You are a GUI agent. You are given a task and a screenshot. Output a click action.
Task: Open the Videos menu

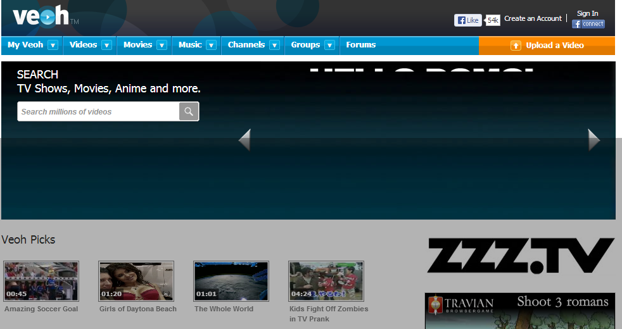click(84, 45)
